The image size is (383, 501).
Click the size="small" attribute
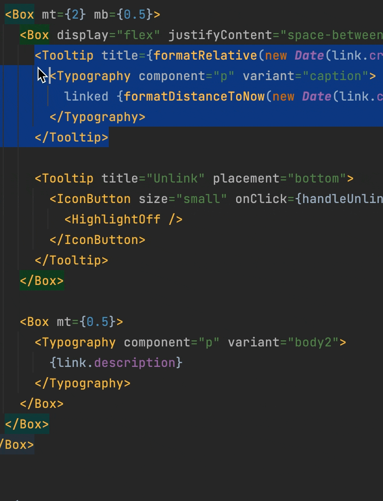[183, 199]
